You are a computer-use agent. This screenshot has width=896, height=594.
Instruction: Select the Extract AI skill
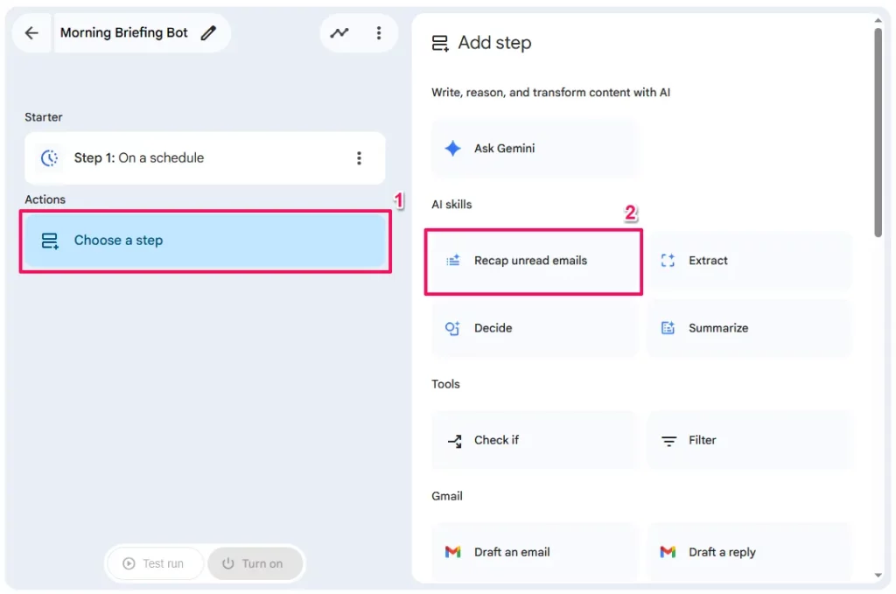coord(750,260)
